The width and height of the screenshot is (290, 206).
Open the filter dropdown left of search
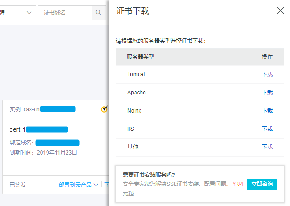point(17,12)
